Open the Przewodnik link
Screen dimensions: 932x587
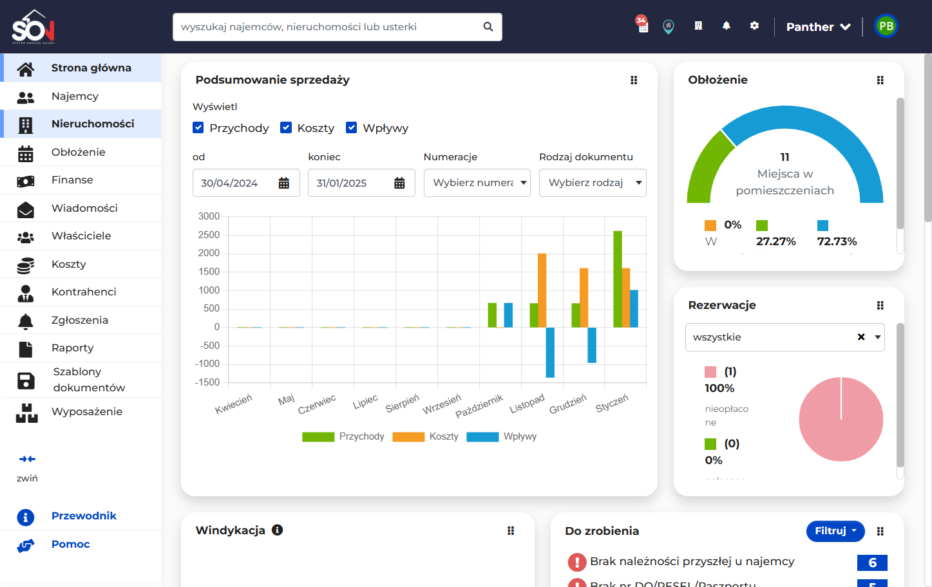click(84, 516)
